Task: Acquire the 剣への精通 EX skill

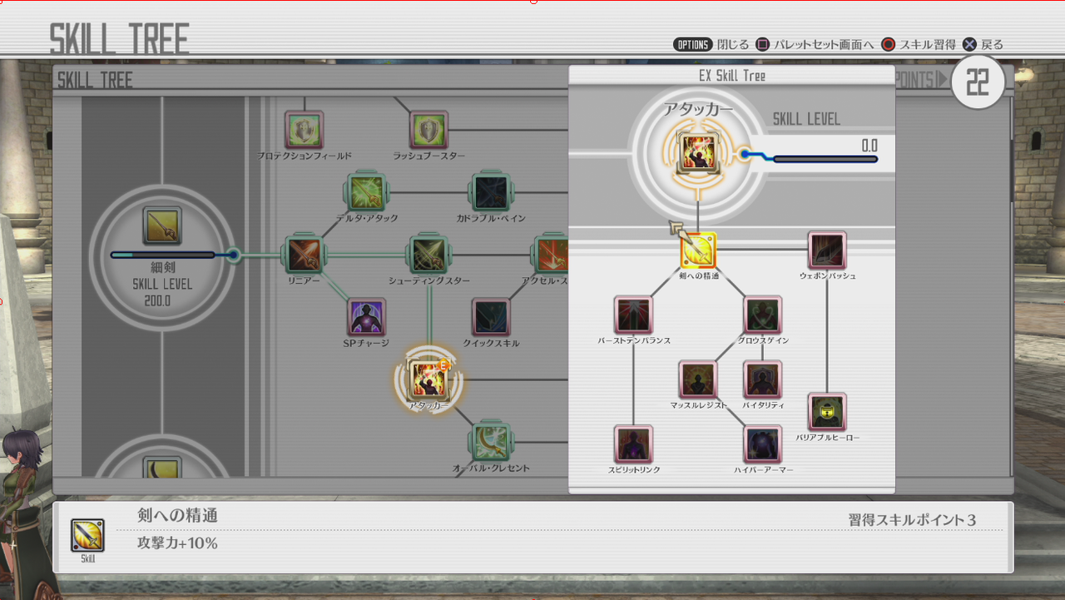Action: [697, 250]
